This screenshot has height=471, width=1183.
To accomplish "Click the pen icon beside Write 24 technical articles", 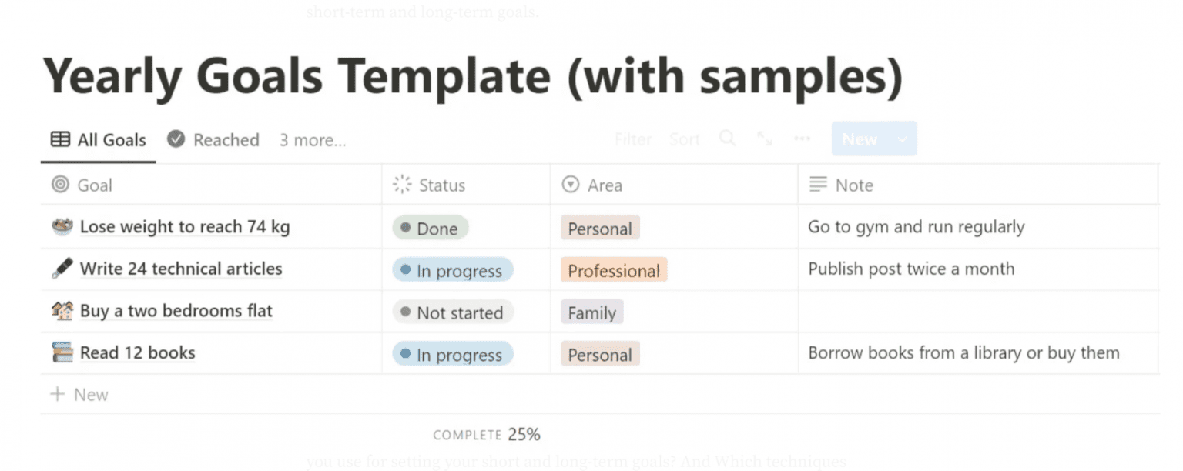I will (x=62, y=269).
